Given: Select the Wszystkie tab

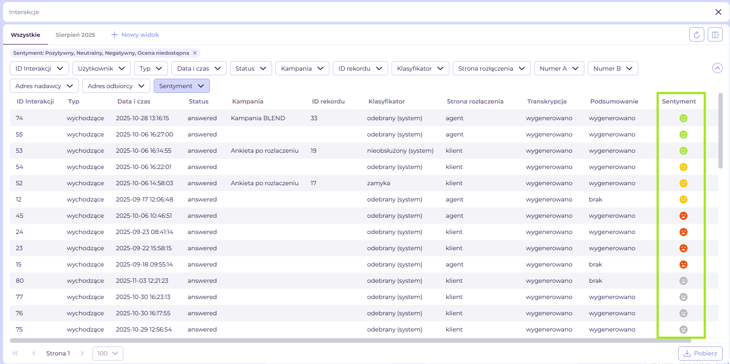Looking at the screenshot, I should [x=25, y=35].
